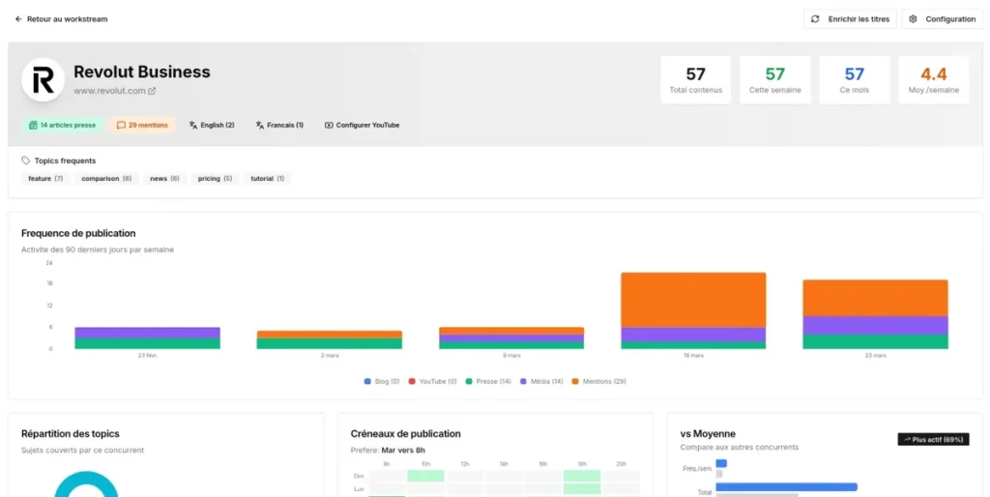Viewport: 990px width, 497px height.
Task: Click the Francais (1) language label
Action: [285, 125]
